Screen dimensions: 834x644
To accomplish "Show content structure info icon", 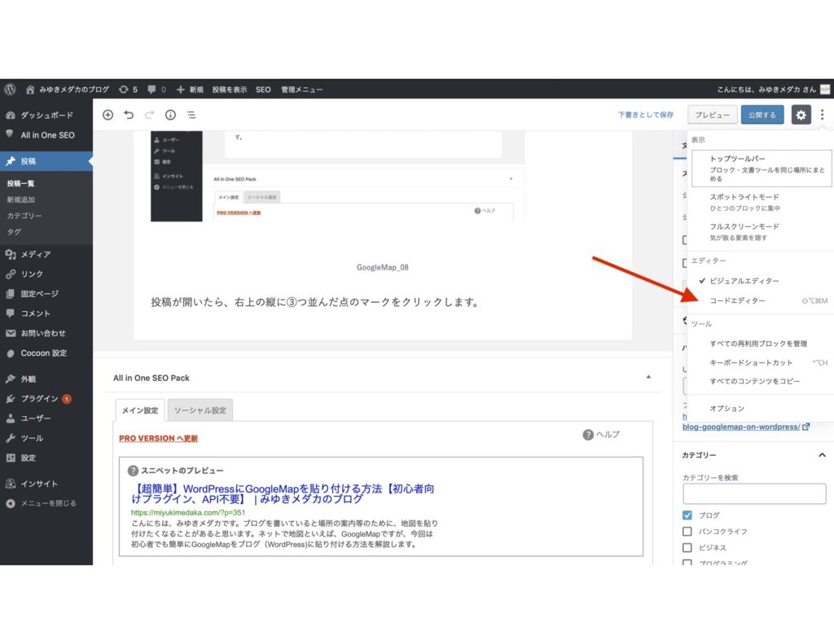I will click(x=170, y=115).
